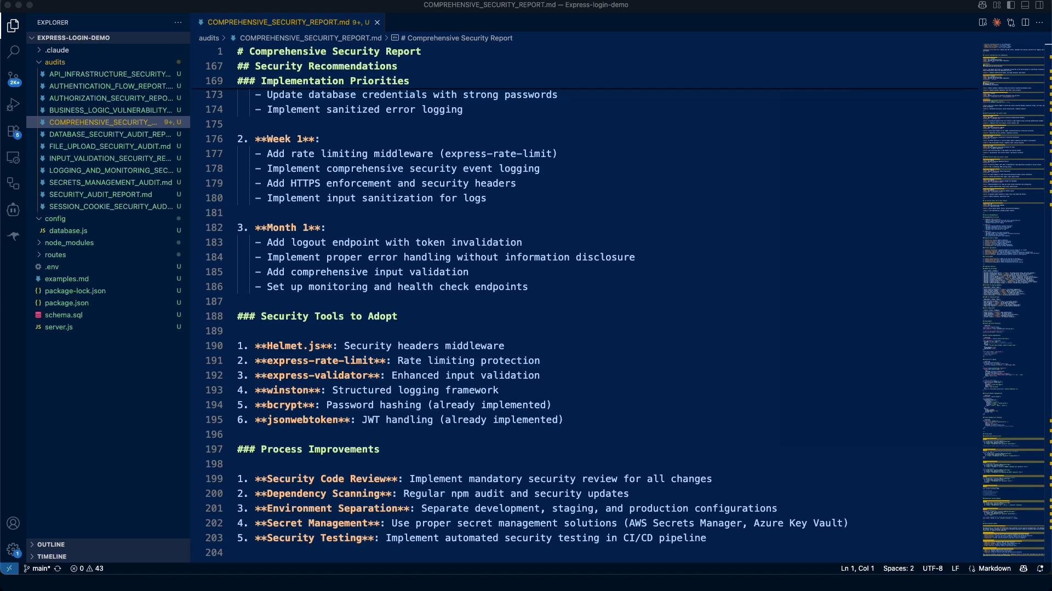Expand the routes folder
This screenshot has height=591, width=1052.
(x=108, y=254)
